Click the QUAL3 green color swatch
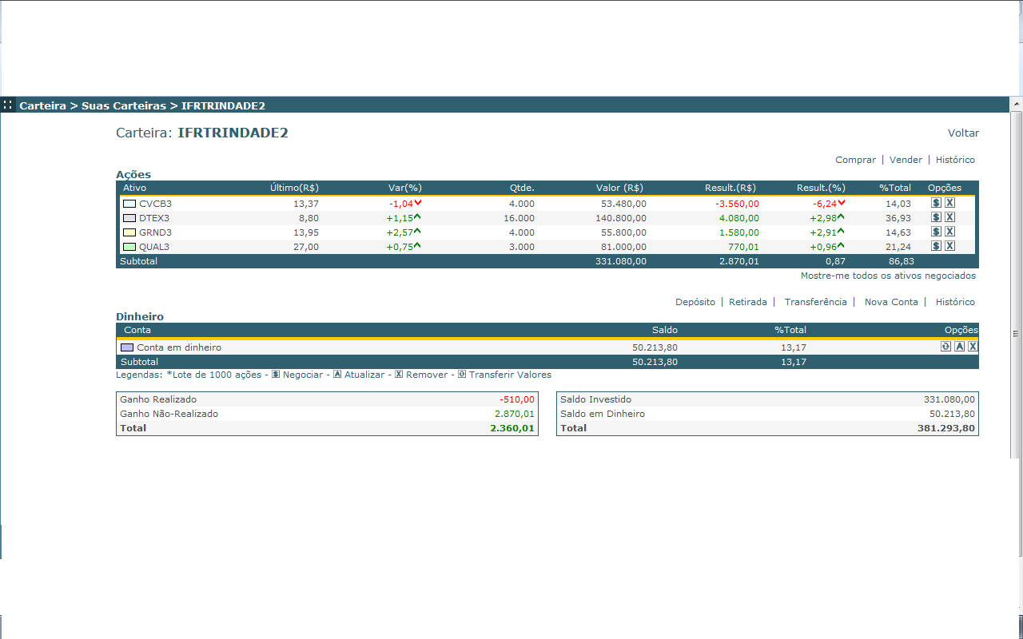Screen dimensions: 1023x639 coord(129,247)
